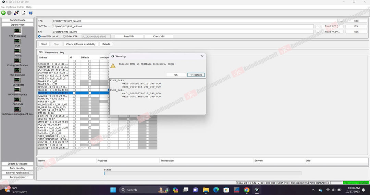Tick the All checkbox for HU_MGU2 63 row
The width and height of the screenshot is (370, 195).
click(x=74, y=105)
